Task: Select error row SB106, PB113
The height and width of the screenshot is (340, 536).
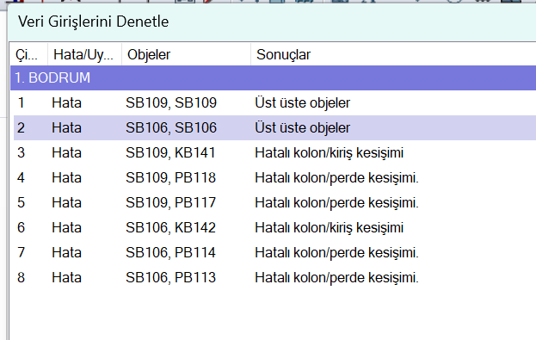Action: pos(274,278)
